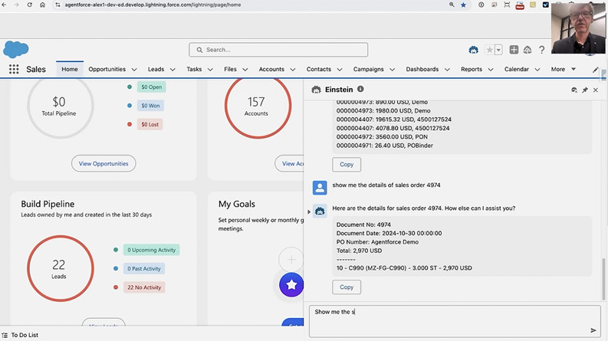Copy the sales order 4974 details
Screen dimensions: 608x341
coord(347,287)
